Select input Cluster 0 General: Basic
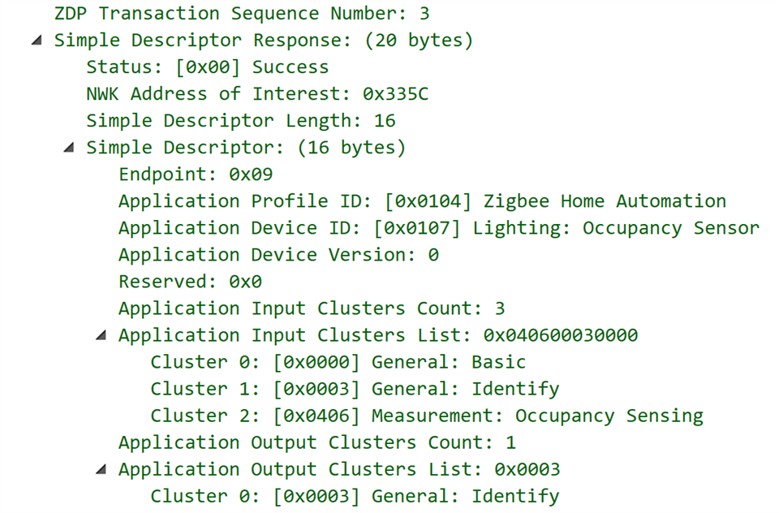Screen dimensions: 779x513 pyautogui.click(x=338, y=362)
